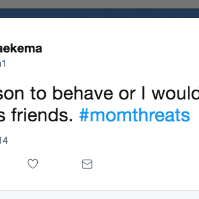Click the word 'friends.' in the tweet
Image resolution: width=199 pixels, height=199 pixels.
click(42, 115)
